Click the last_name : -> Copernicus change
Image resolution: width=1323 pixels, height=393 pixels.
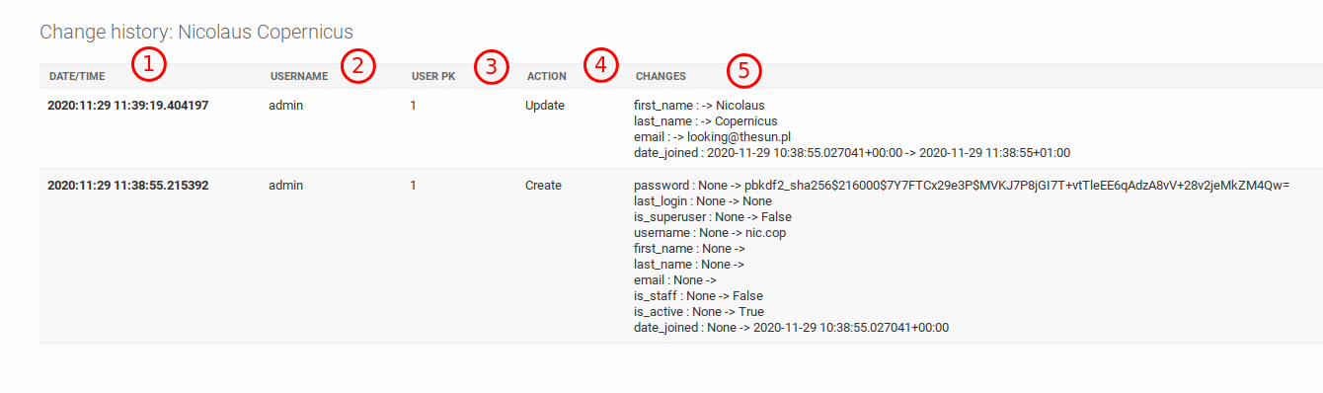(706, 120)
